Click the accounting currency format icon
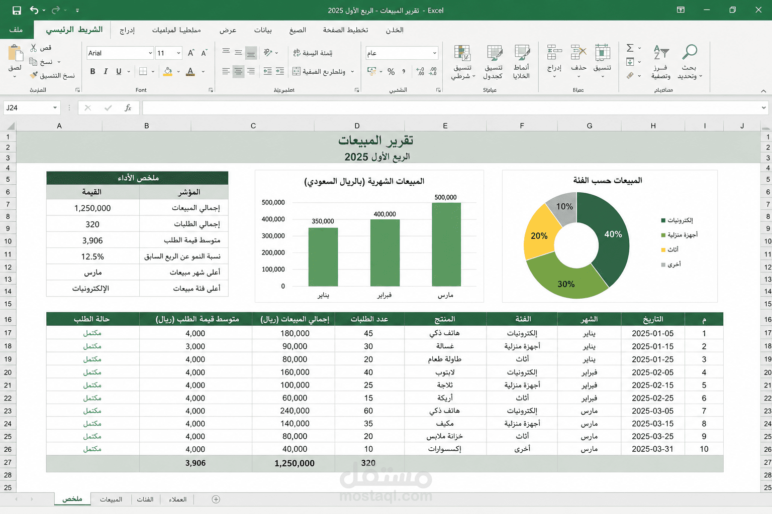This screenshot has width=772, height=514. (372, 71)
